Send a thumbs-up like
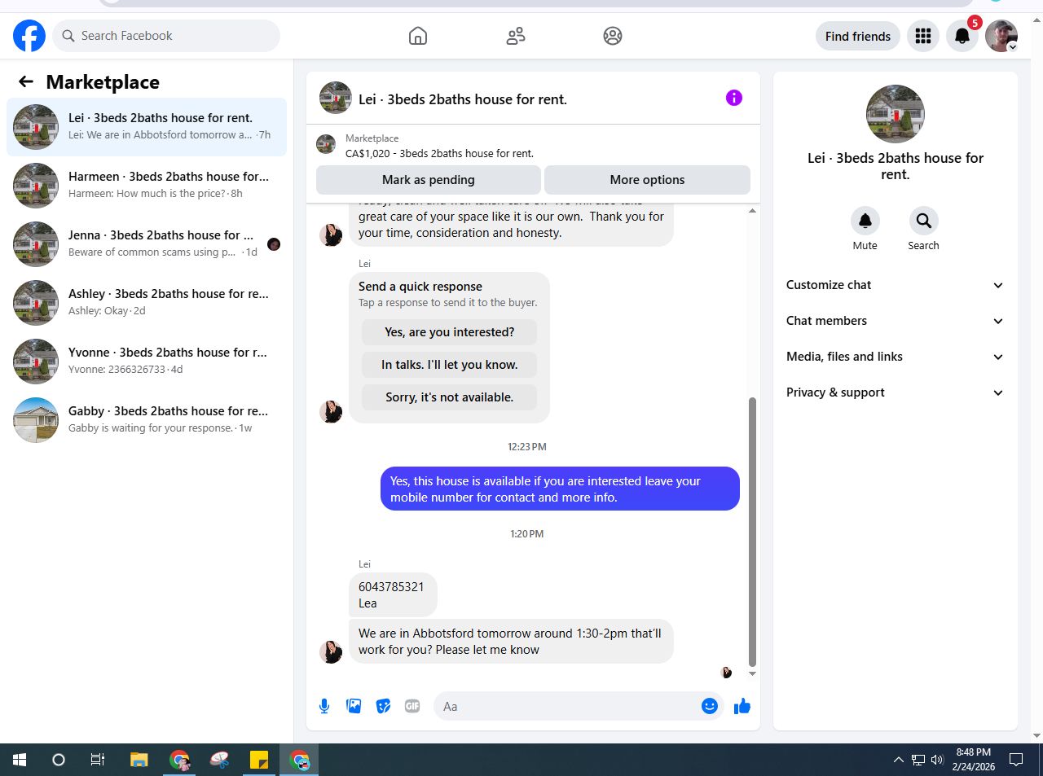1043x776 pixels. tap(742, 706)
